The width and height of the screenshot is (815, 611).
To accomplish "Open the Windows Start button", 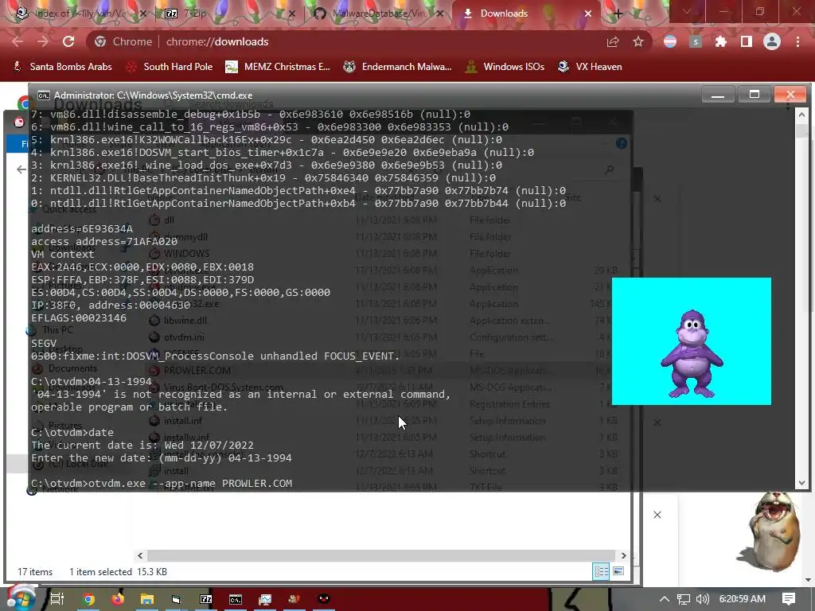I will pos(20,598).
